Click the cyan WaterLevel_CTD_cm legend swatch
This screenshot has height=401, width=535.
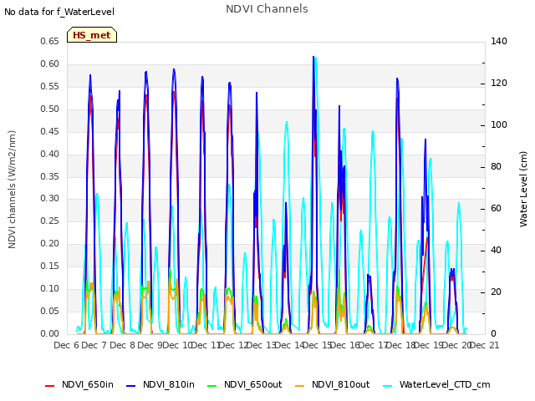pyautogui.click(x=388, y=386)
